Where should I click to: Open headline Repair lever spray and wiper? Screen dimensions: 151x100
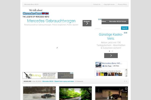pos(58,81)
